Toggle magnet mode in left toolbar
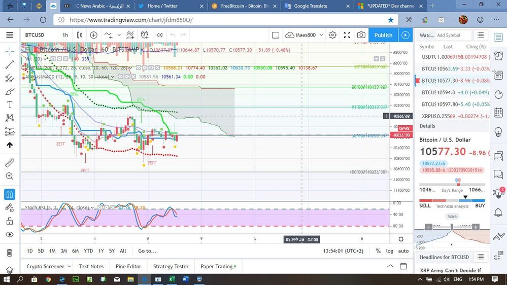Image resolution: width=507 pixels, height=285 pixels. pos(10,194)
